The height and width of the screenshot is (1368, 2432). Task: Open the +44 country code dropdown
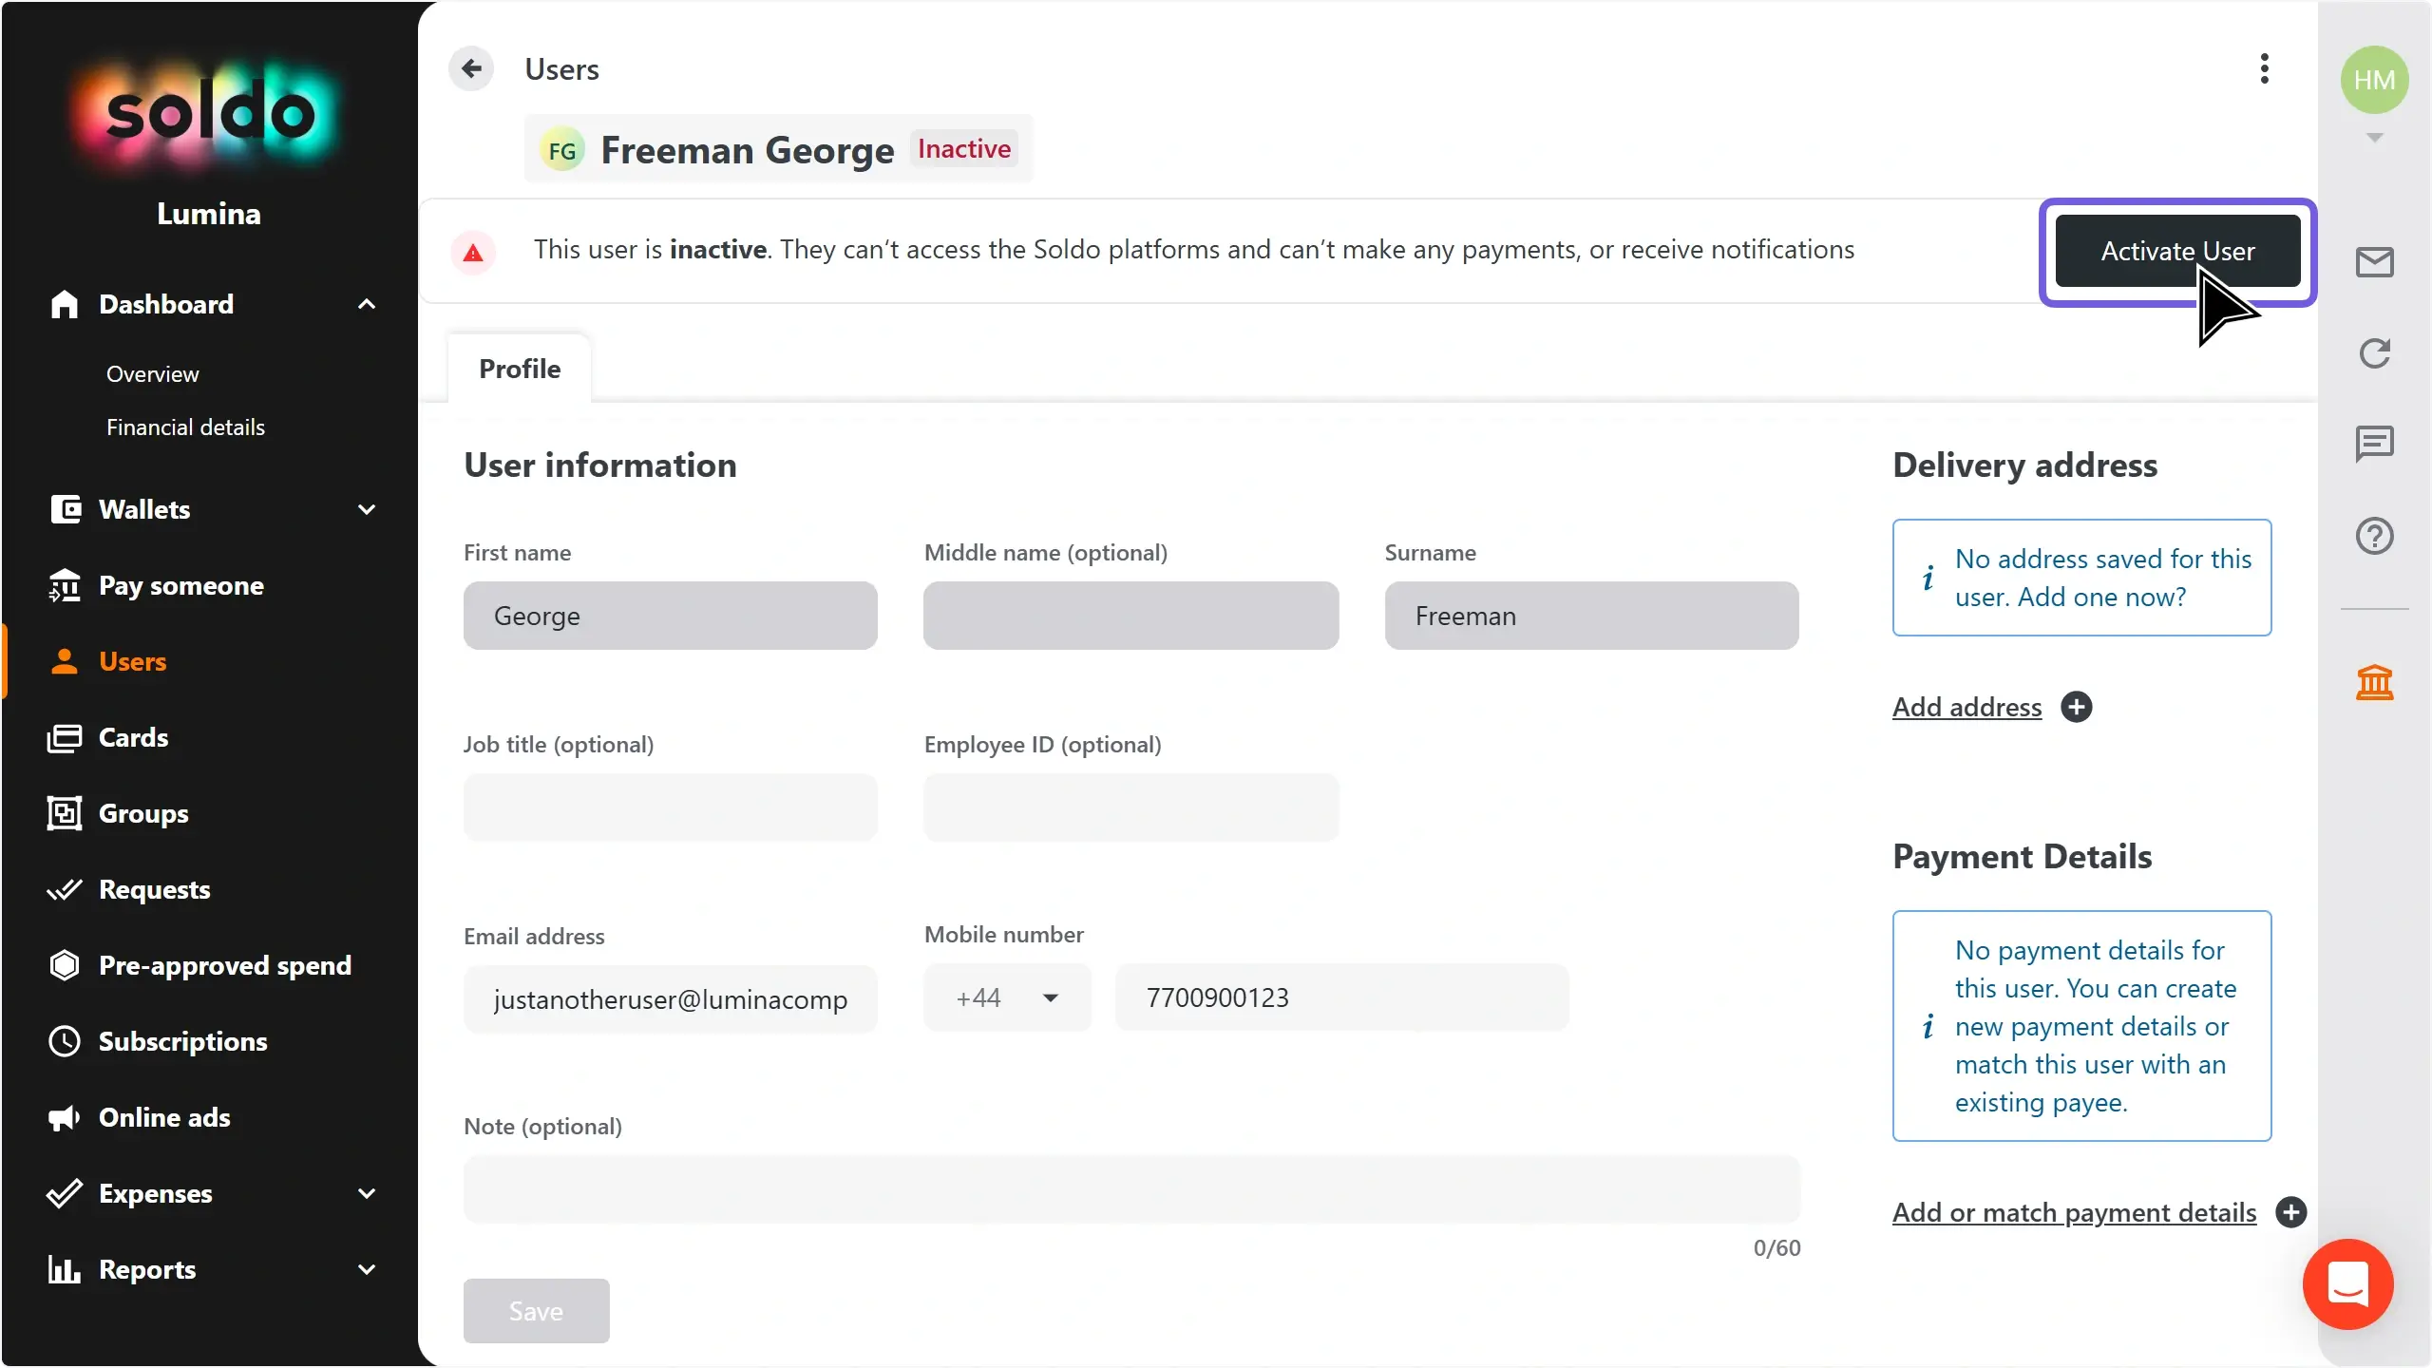point(1007,997)
